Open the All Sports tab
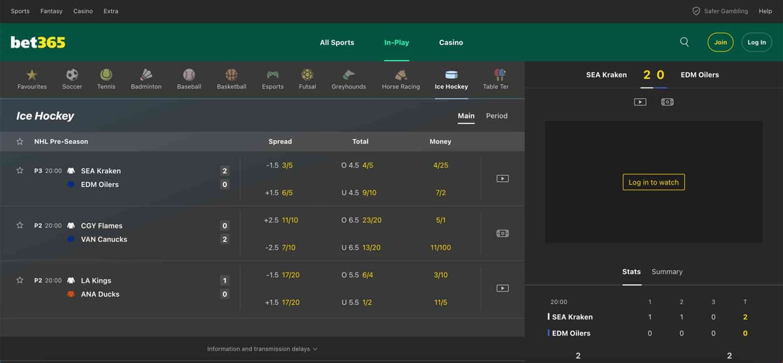The image size is (783, 363). (337, 42)
